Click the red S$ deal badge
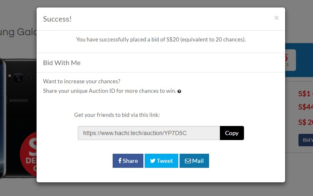Viewport: 313px width, 196px height. (x=28, y=154)
